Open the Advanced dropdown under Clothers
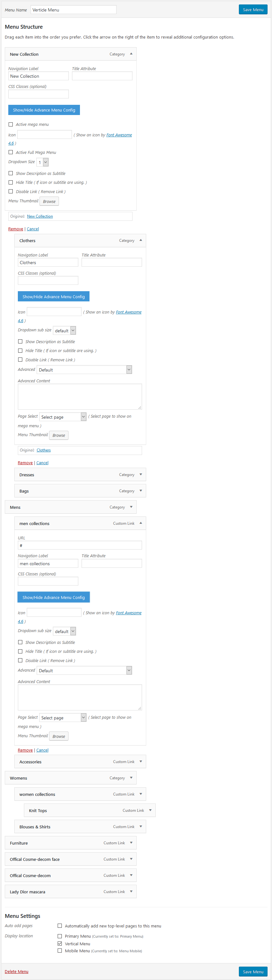Image resolution: width=272 pixels, height=980 pixels. click(84, 370)
